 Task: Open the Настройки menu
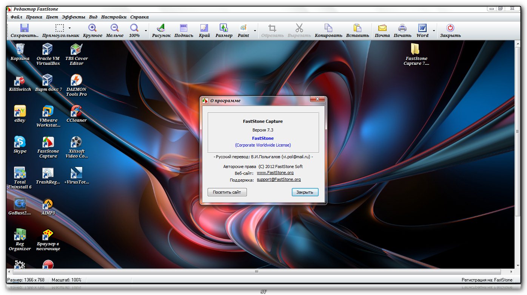(x=114, y=17)
